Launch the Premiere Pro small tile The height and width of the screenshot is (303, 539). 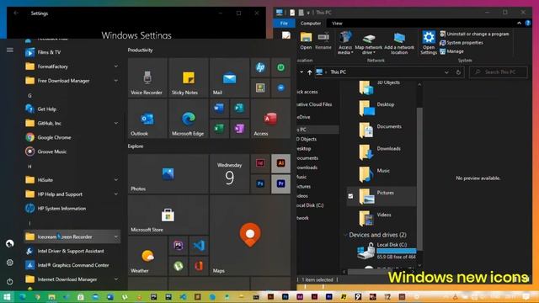(280, 183)
